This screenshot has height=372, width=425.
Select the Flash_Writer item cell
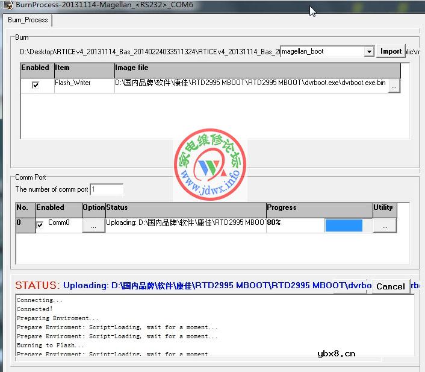(x=83, y=83)
